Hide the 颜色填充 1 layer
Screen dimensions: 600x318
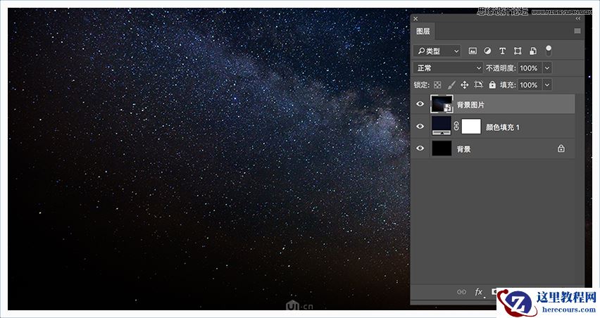point(420,126)
